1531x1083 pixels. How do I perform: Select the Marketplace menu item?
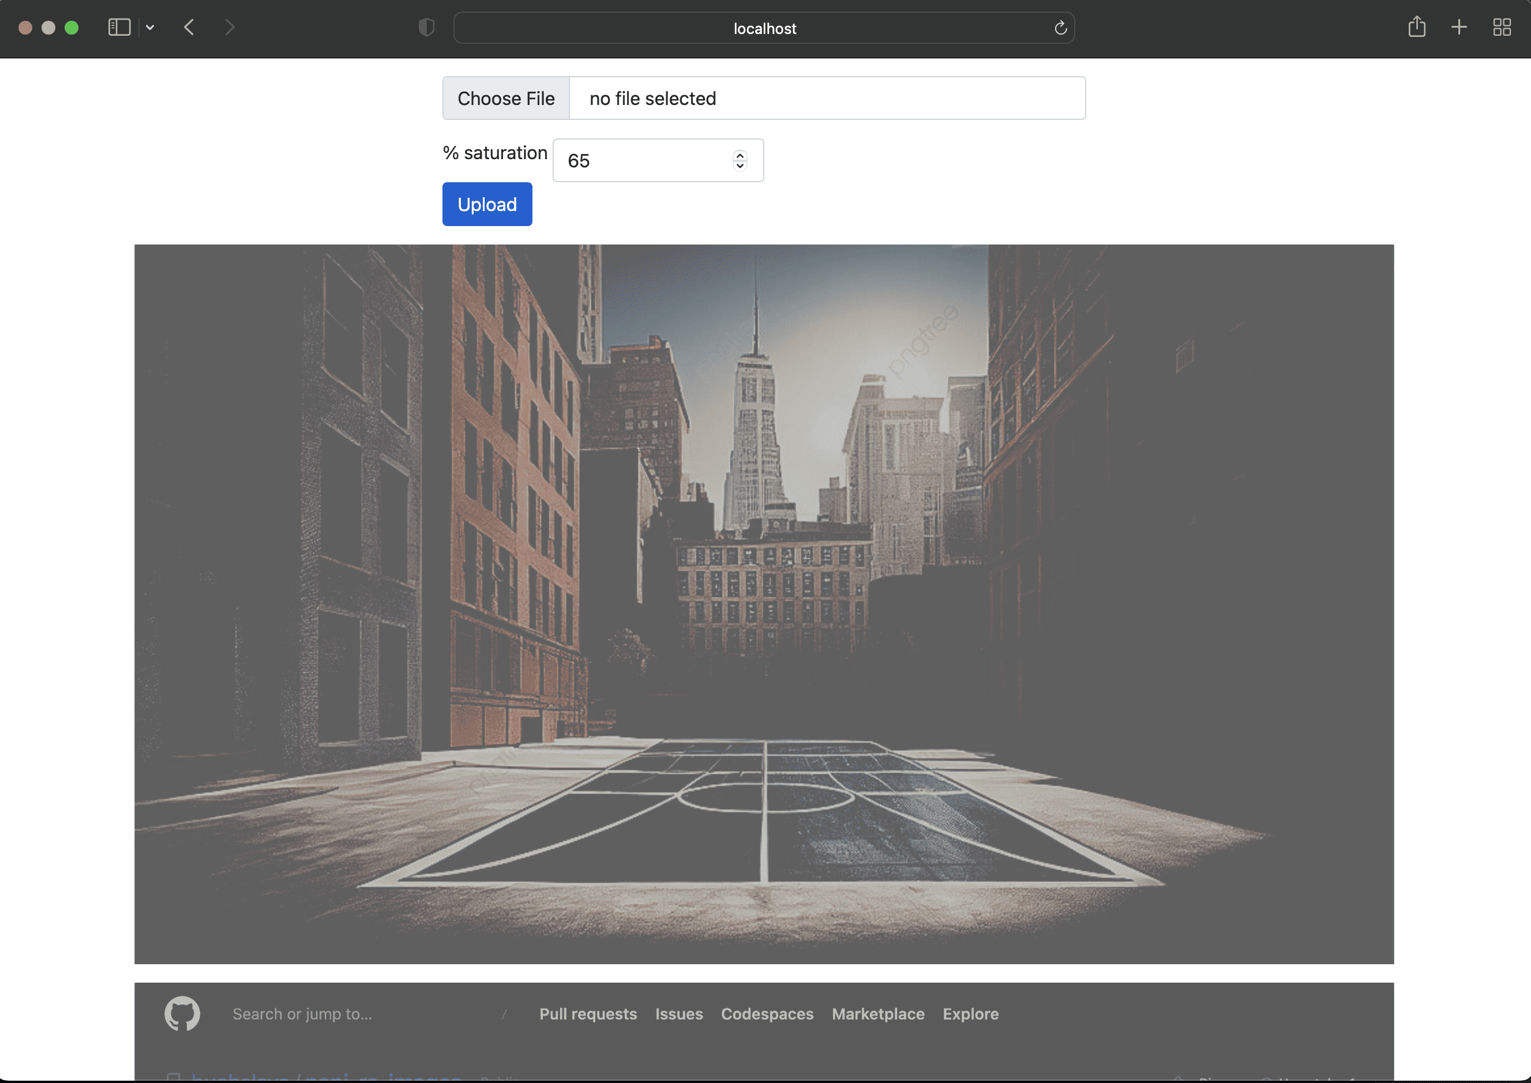click(x=877, y=1014)
